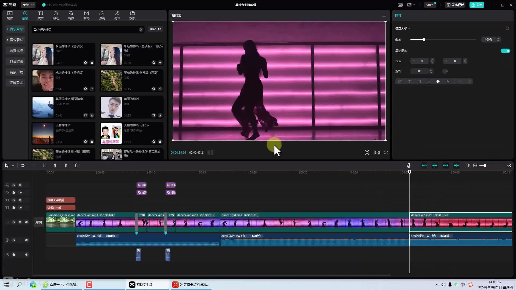Click the X position stepper arrows
516x290 pixels.
click(432, 61)
